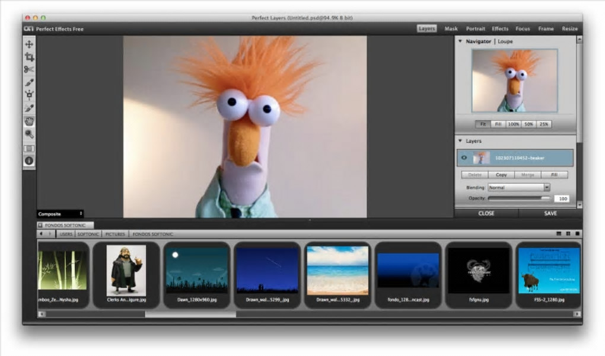605x356 pixels.
Task: Switch to the Portrait module
Action: [x=475, y=28]
